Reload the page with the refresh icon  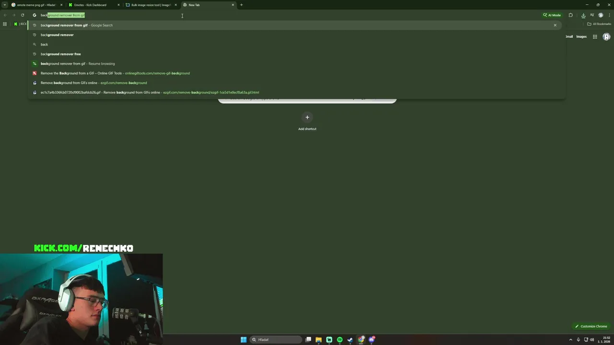(23, 15)
